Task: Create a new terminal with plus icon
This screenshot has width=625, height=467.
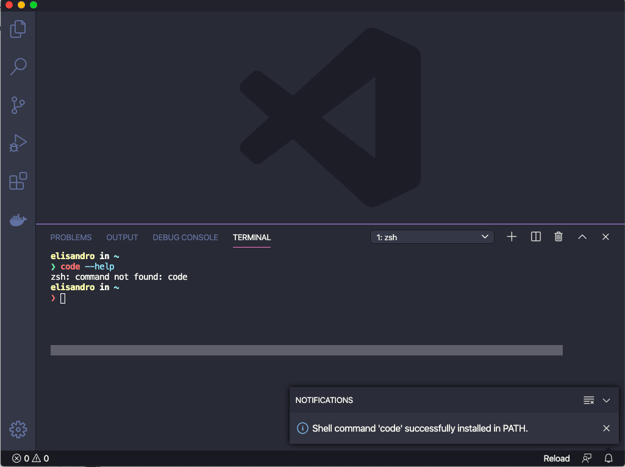Action: click(x=512, y=237)
